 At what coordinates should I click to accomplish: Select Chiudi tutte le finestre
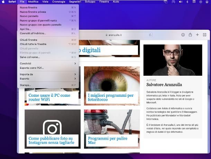48,44
